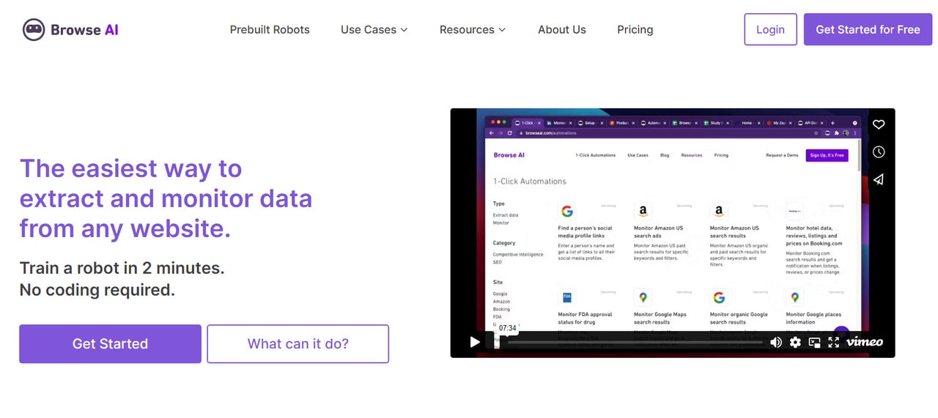Image resolution: width=938 pixels, height=418 pixels.
Task: Click the Login button
Action: (770, 29)
